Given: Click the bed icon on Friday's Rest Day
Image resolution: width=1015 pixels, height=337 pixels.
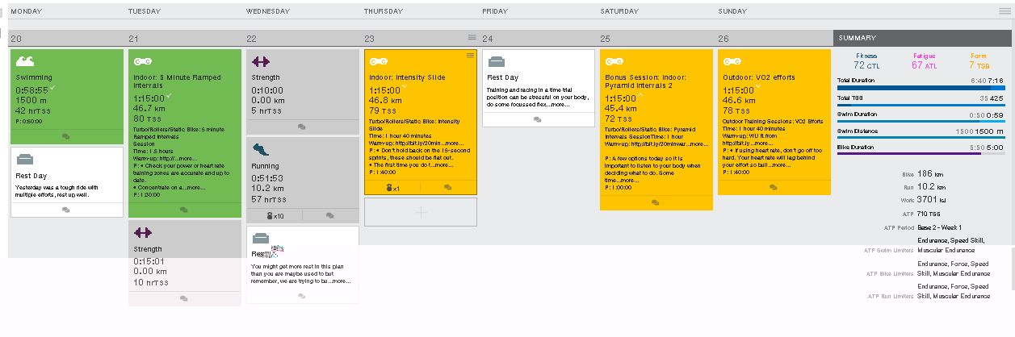Looking at the screenshot, I should click(497, 61).
